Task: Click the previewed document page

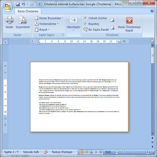Action: pos(79,97)
